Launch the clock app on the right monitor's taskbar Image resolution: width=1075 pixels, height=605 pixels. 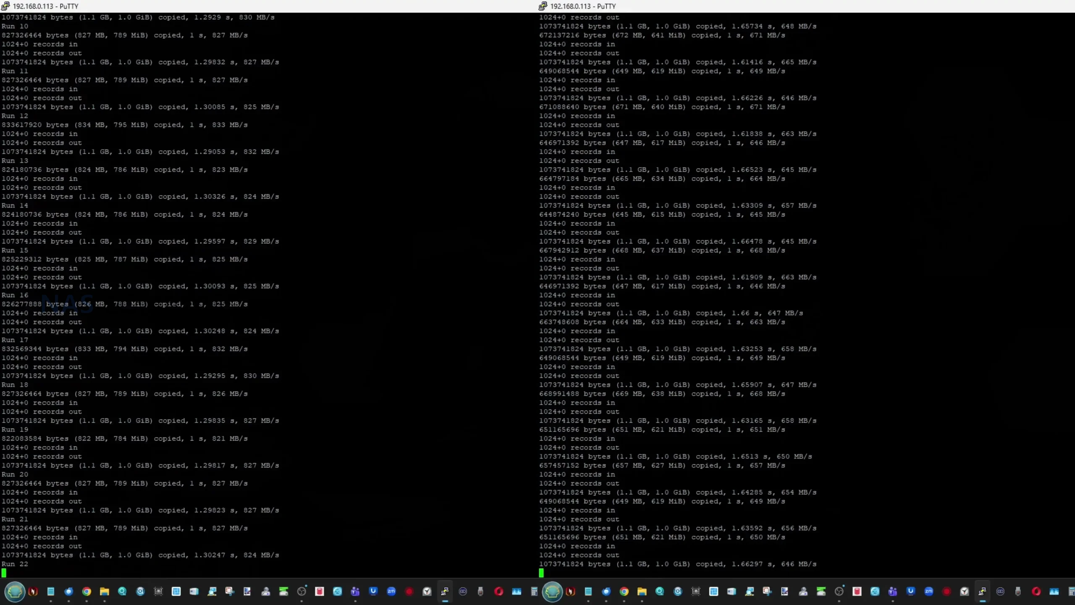click(964, 592)
